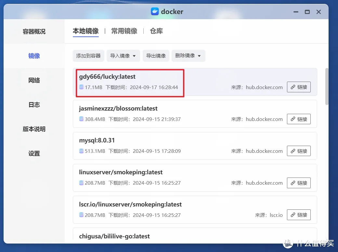Click the Docker whale icon in title bar

[x=154, y=11]
